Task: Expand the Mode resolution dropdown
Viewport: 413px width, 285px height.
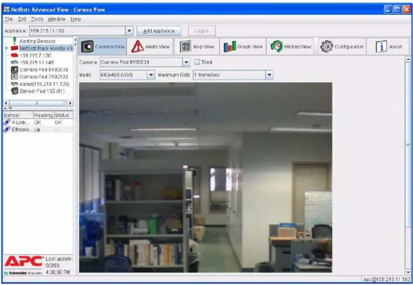Action: point(151,75)
